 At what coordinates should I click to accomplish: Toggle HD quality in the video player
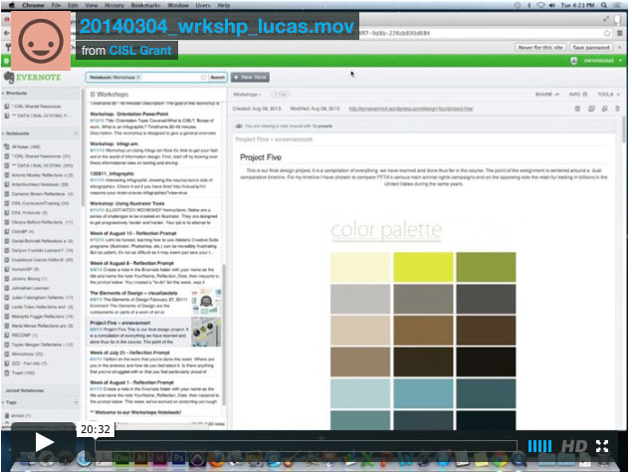click(x=574, y=446)
